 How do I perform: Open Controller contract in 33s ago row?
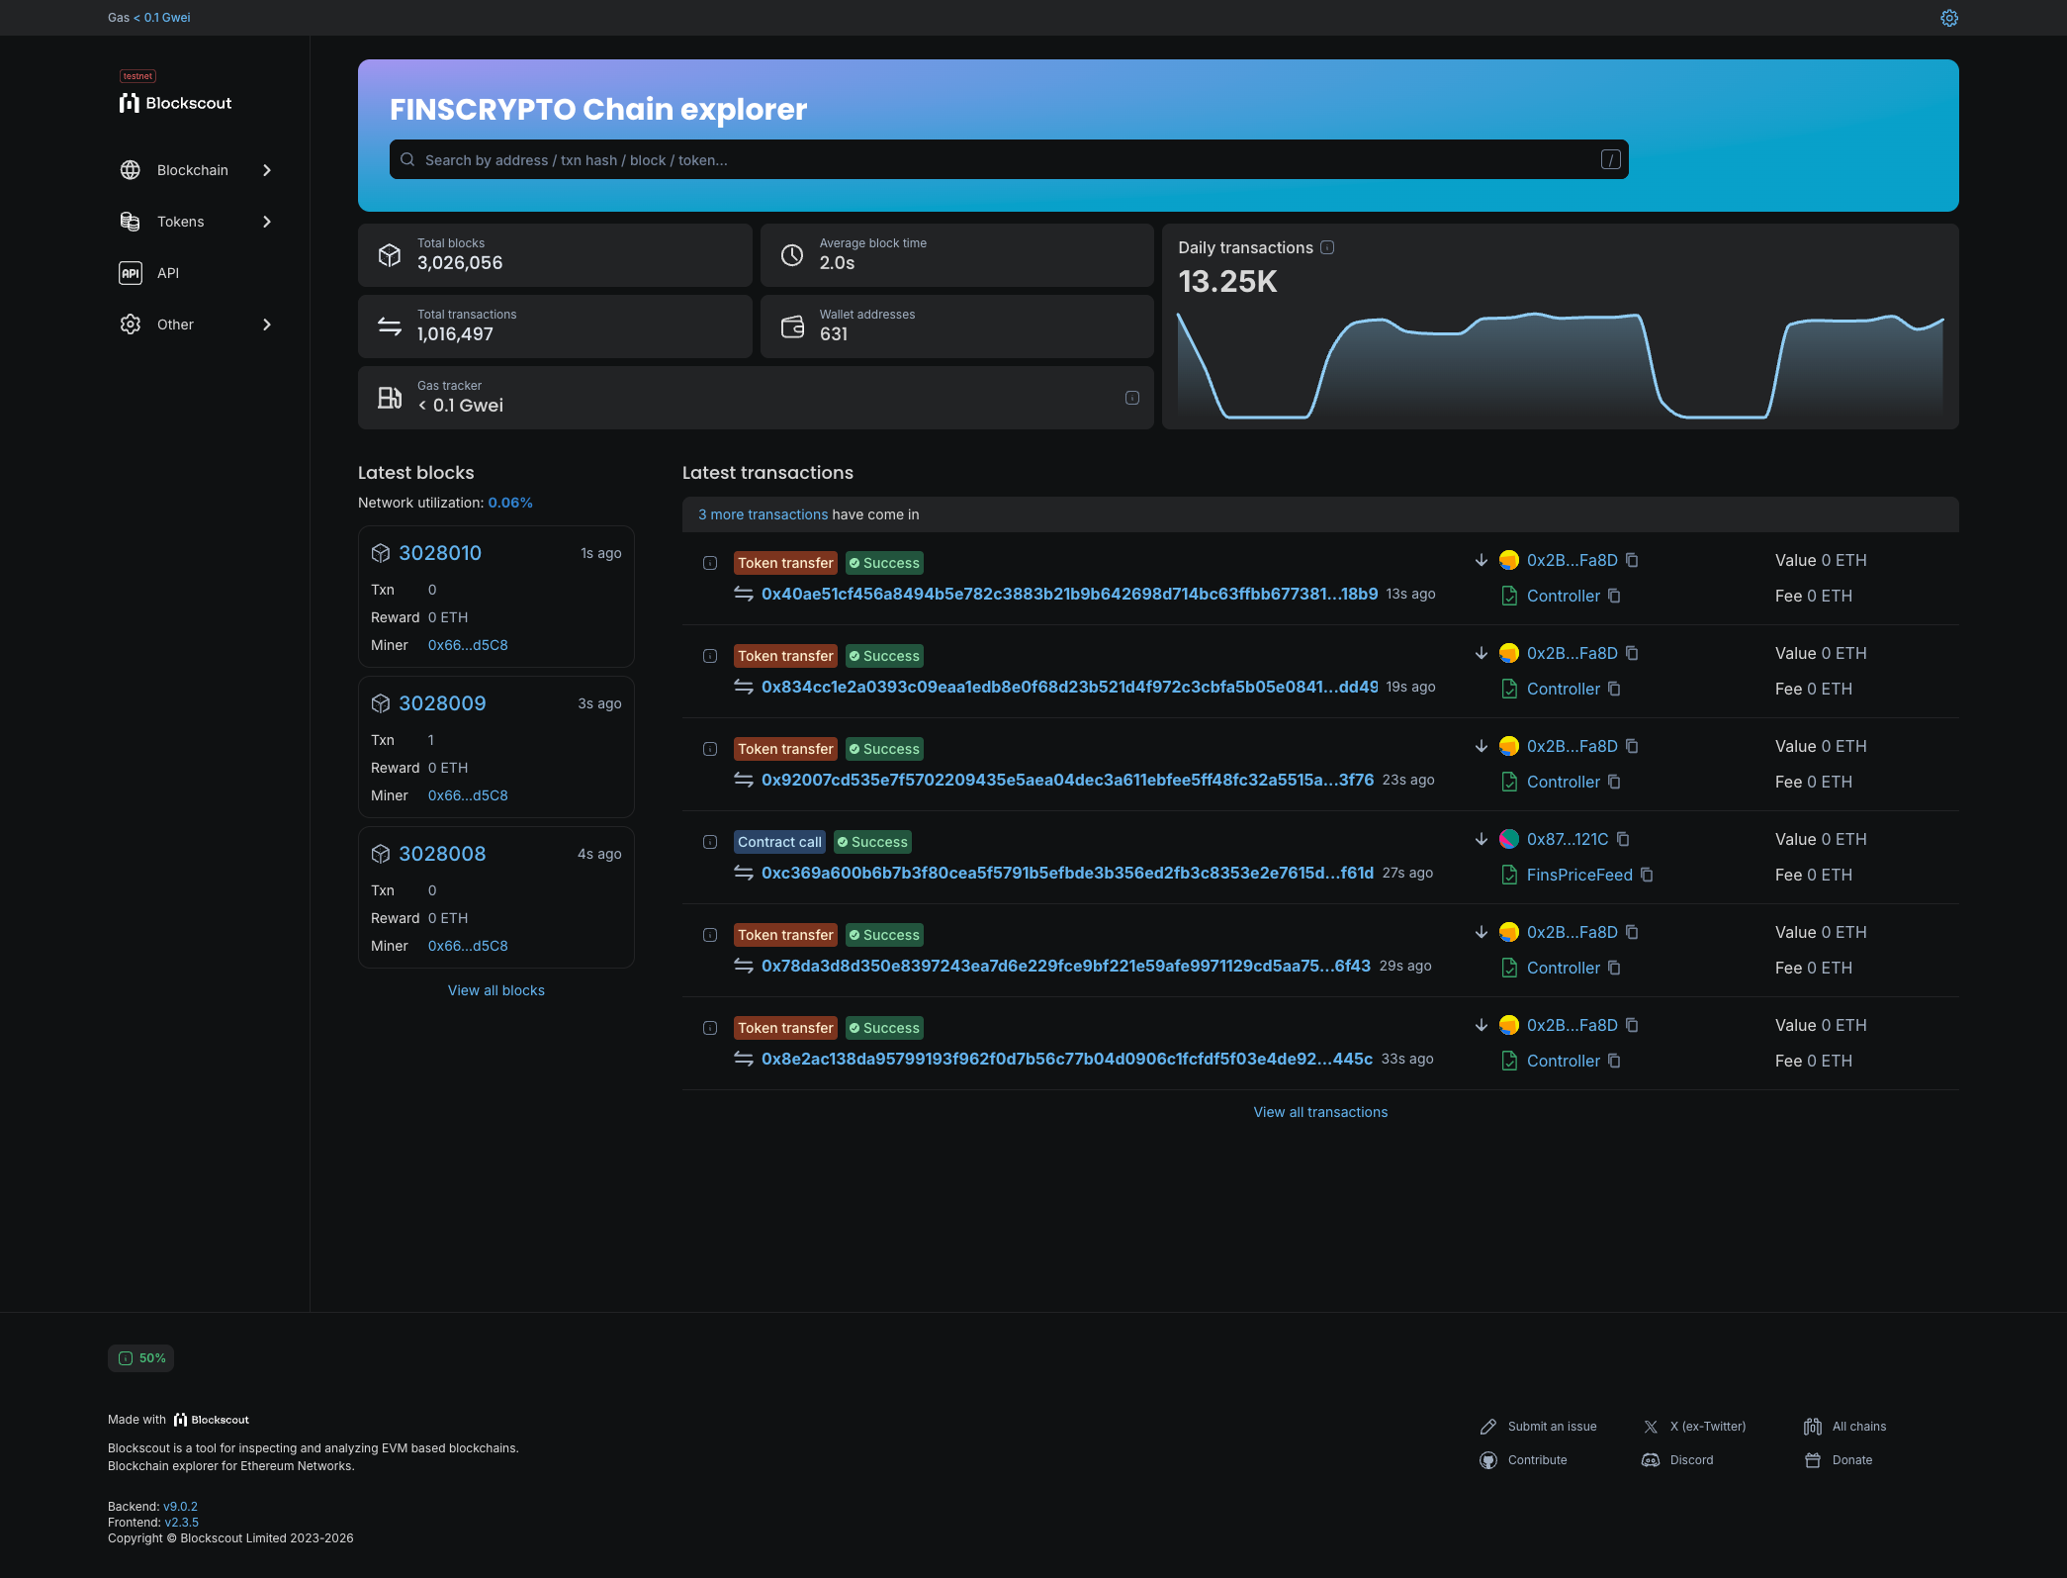pos(1563,1061)
